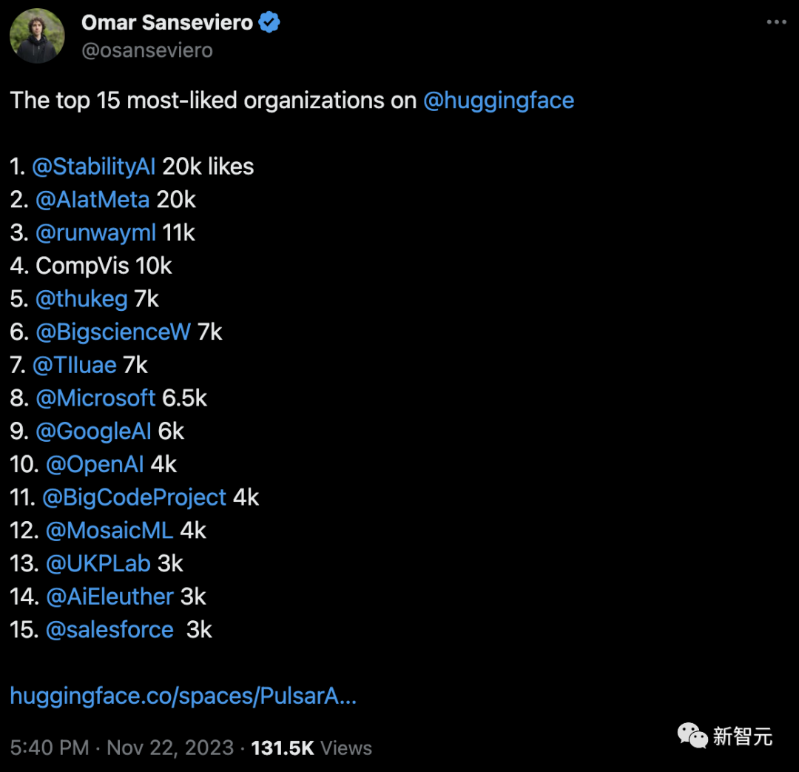799x772 pixels.
Task: Visit the @AIatMeta mention link
Action: 92,200
